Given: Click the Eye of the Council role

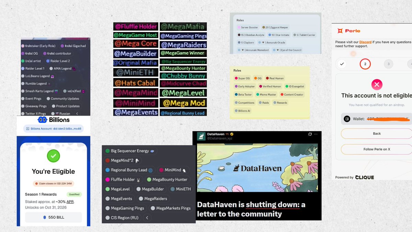Looking at the screenshot, I should pyautogui.click(x=287, y=50).
